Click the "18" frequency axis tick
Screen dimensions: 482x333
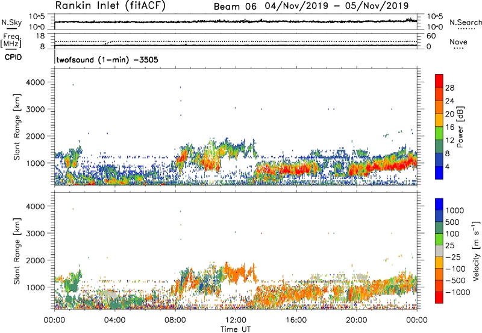(x=40, y=35)
